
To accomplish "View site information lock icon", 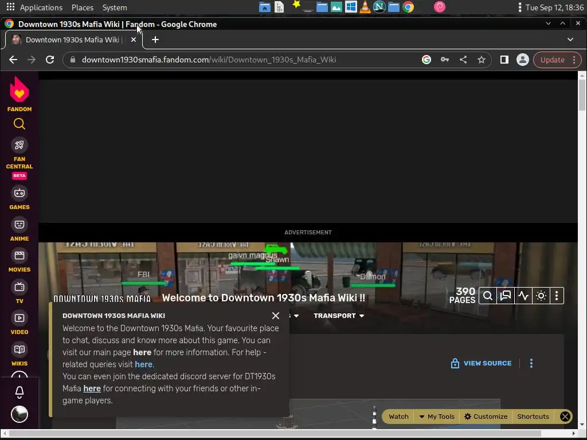I will click(73, 60).
